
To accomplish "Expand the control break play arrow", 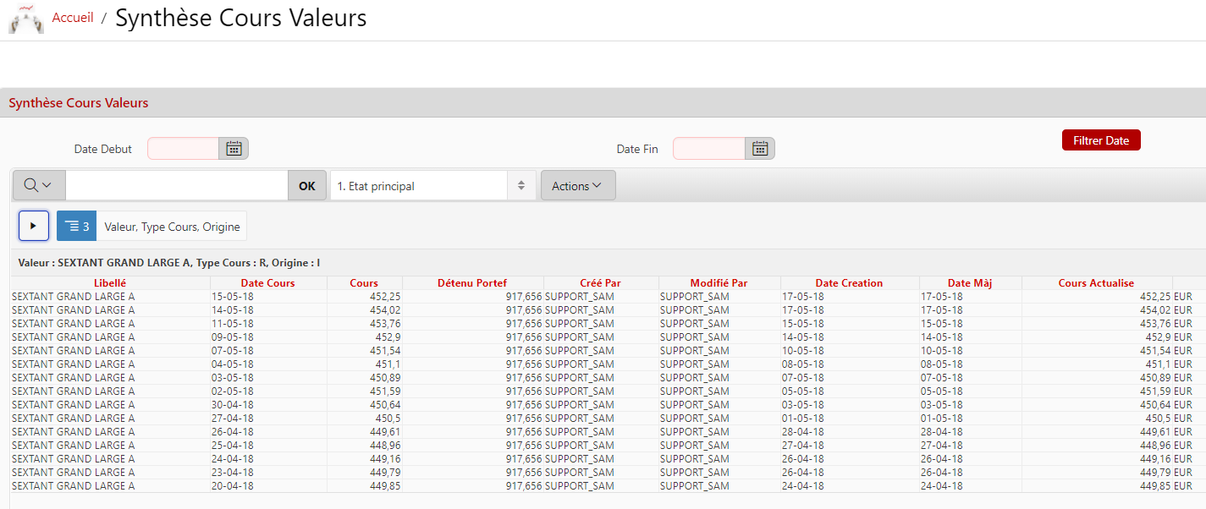I will point(34,227).
